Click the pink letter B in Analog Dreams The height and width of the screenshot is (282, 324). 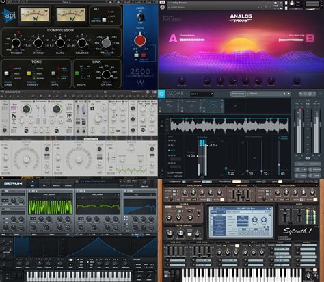pos(310,38)
